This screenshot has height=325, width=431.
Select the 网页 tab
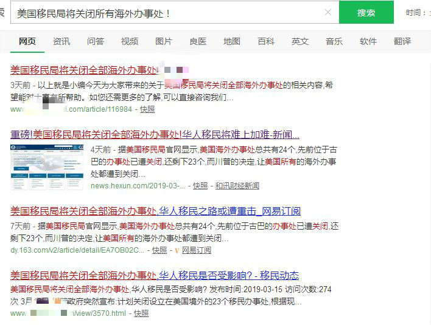tap(27, 41)
